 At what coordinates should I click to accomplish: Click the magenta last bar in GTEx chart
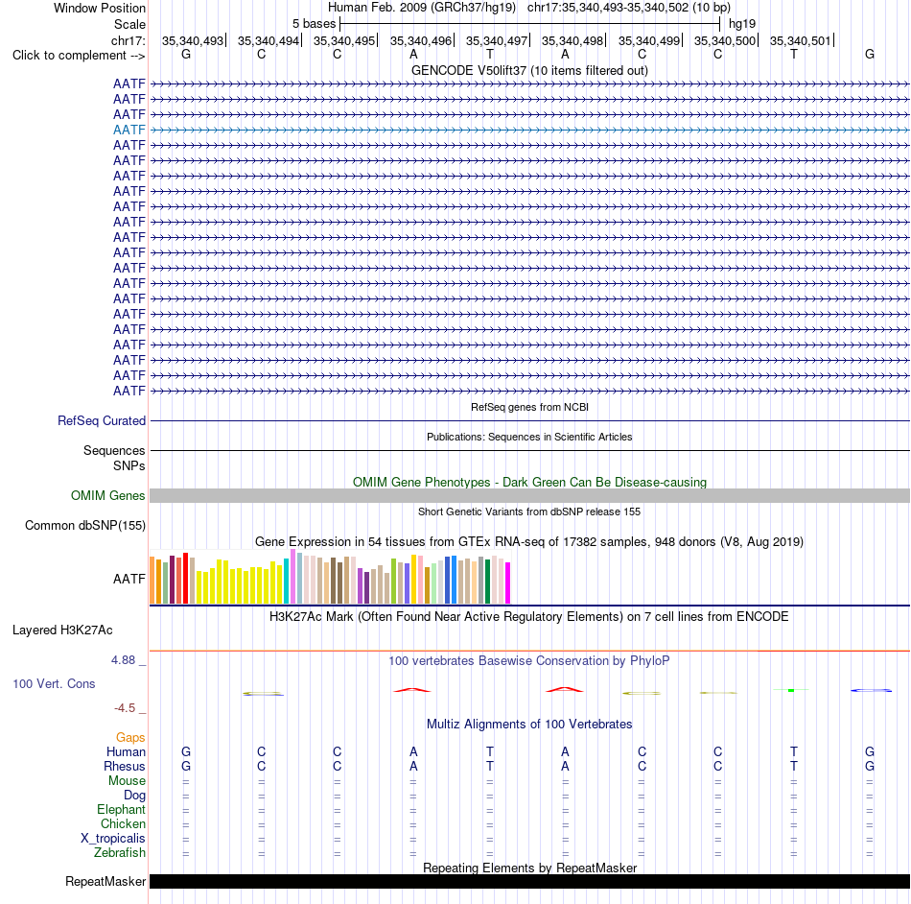[x=508, y=583]
